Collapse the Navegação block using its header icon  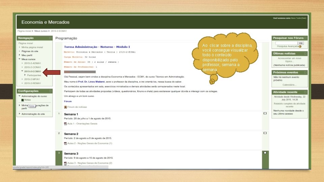pyautogui.click(x=50, y=38)
